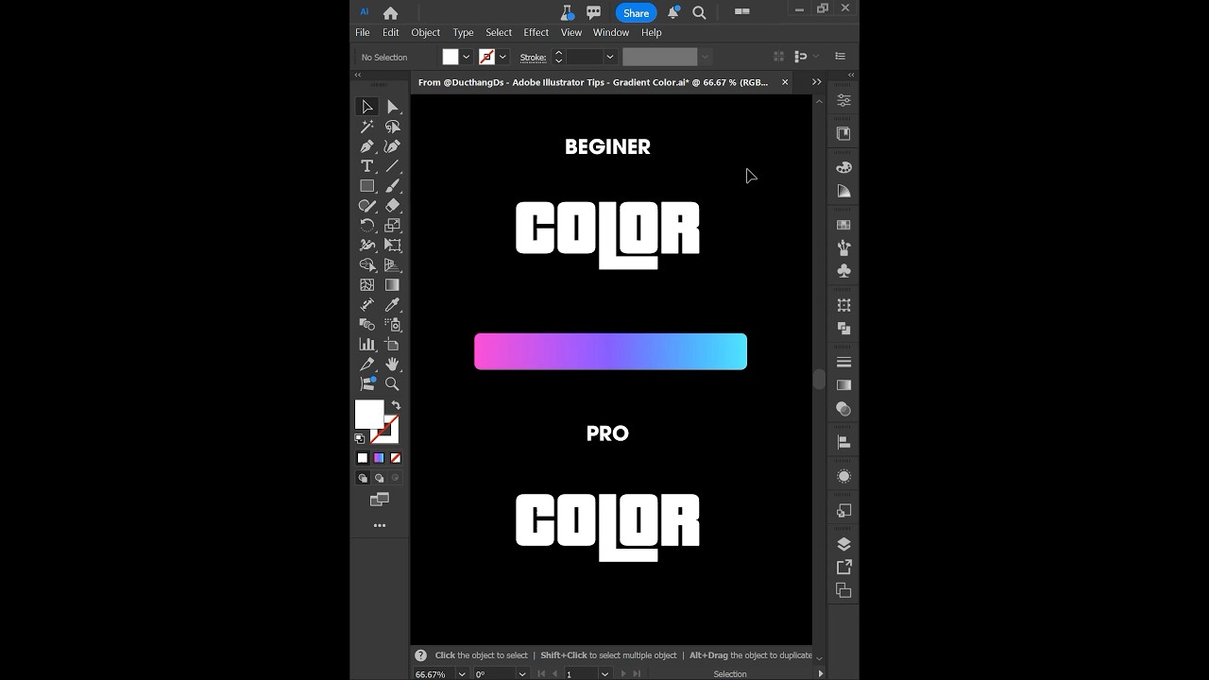Open the stroke weight dropdown
The height and width of the screenshot is (680, 1209).
click(610, 57)
